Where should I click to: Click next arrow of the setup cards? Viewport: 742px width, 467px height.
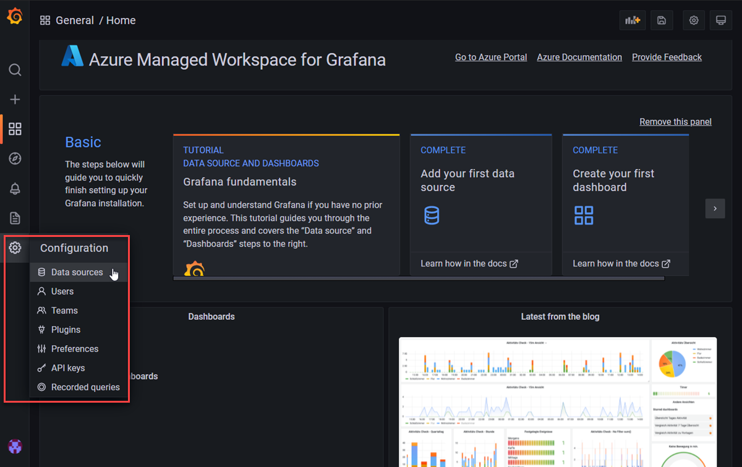[x=715, y=208]
